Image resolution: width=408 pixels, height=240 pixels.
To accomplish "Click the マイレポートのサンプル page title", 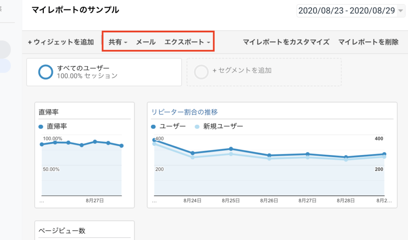I will pyautogui.click(x=75, y=10).
